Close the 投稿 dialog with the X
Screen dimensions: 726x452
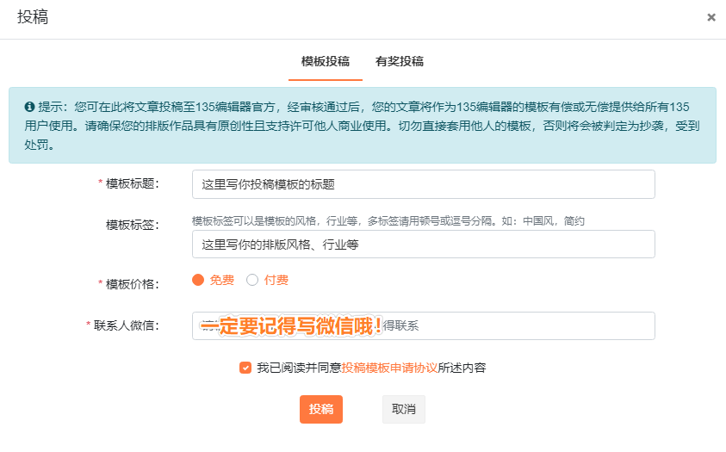point(711,17)
